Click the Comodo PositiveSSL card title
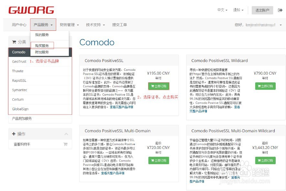The width and height of the screenshot is (286, 191). tap(104, 60)
